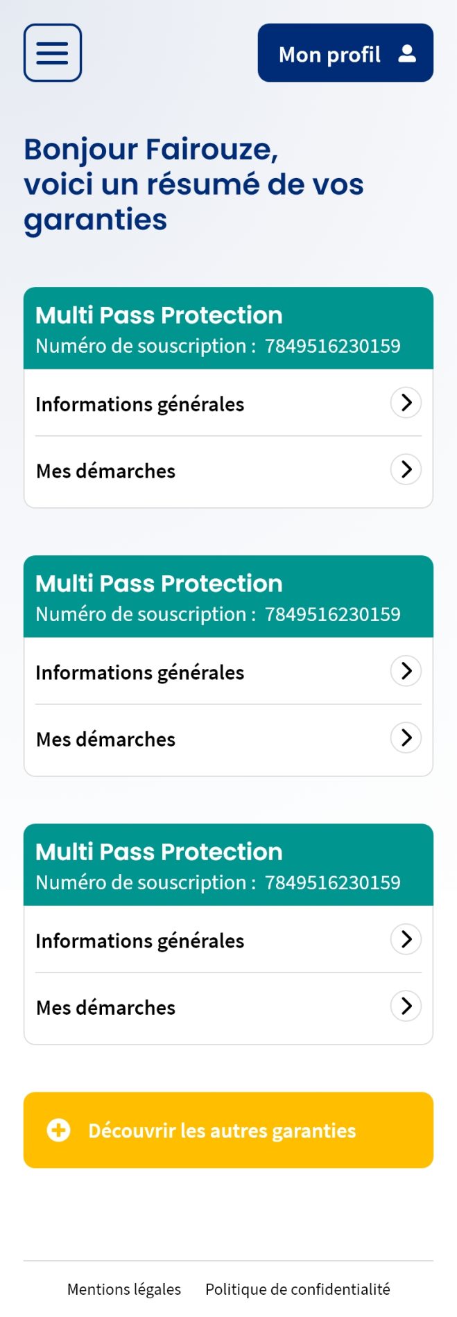This screenshot has height=1317, width=457.
Task: Select the Mes démarches label in the first card
Action: click(106, 471)
